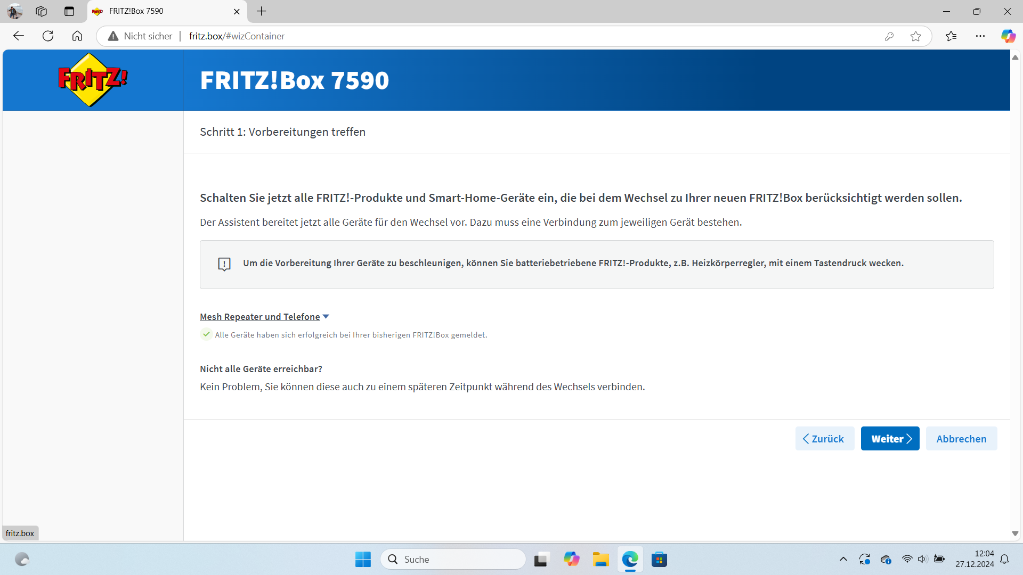Click the Windows taskbar search field
1023x575 pixels.
(453, 559)
